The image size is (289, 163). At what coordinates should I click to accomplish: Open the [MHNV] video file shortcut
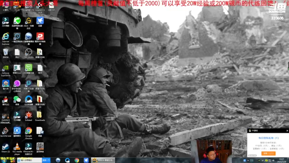tap(5, 118)
